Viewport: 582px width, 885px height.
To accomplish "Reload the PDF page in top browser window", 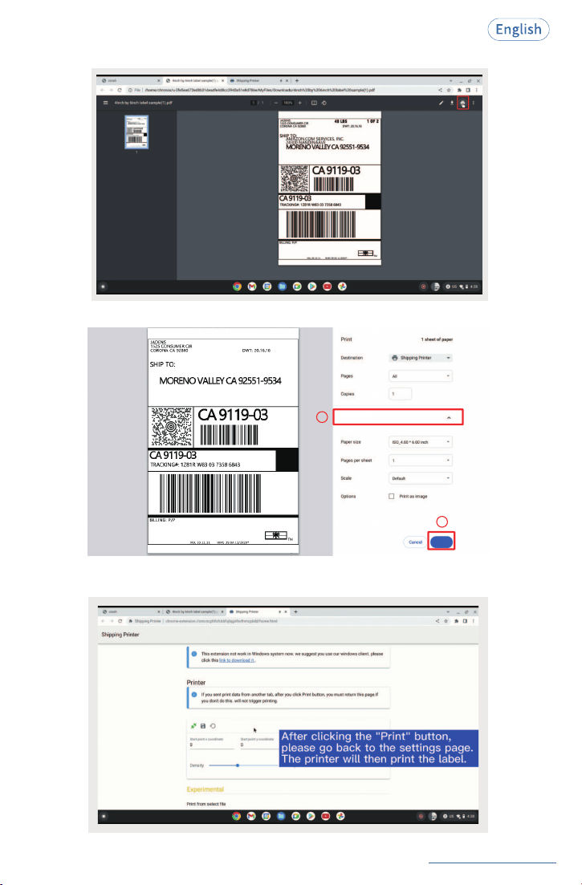I will (120, 90).
